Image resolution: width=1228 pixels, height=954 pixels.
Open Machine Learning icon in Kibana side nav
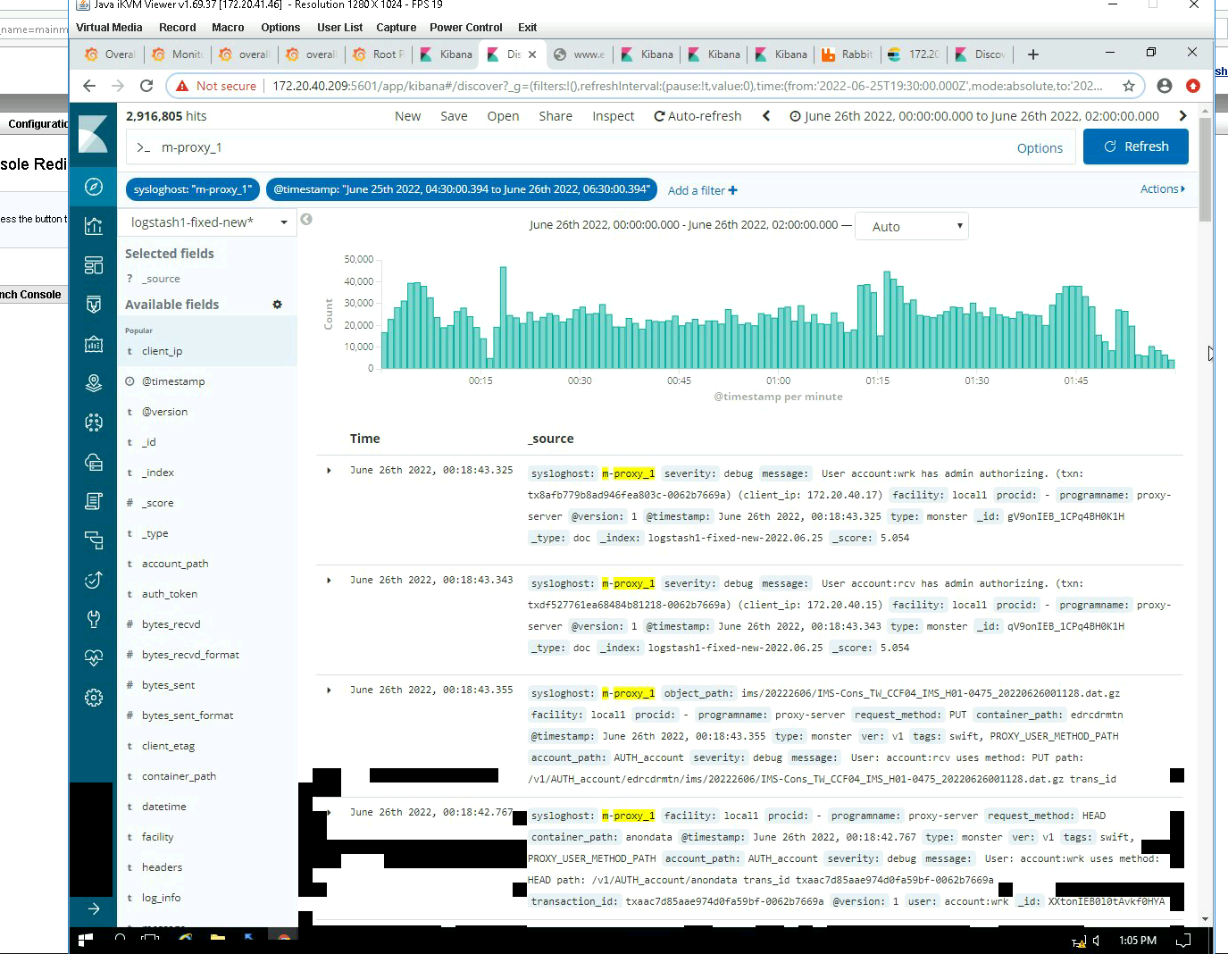(x=94, y=423)
